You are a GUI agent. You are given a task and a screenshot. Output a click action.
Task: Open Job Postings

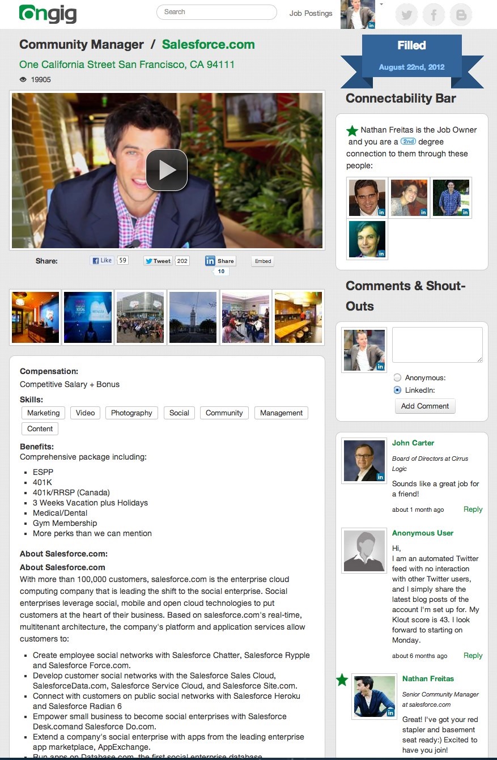(311, 13)
